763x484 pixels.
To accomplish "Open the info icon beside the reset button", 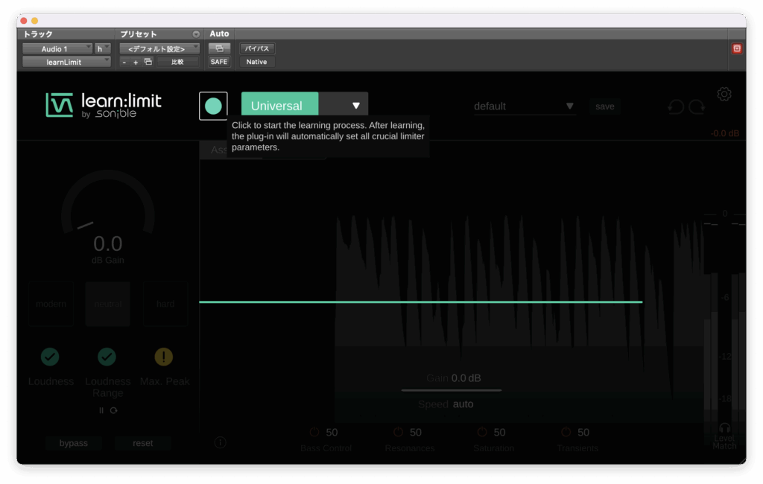I will click(220, 442).
